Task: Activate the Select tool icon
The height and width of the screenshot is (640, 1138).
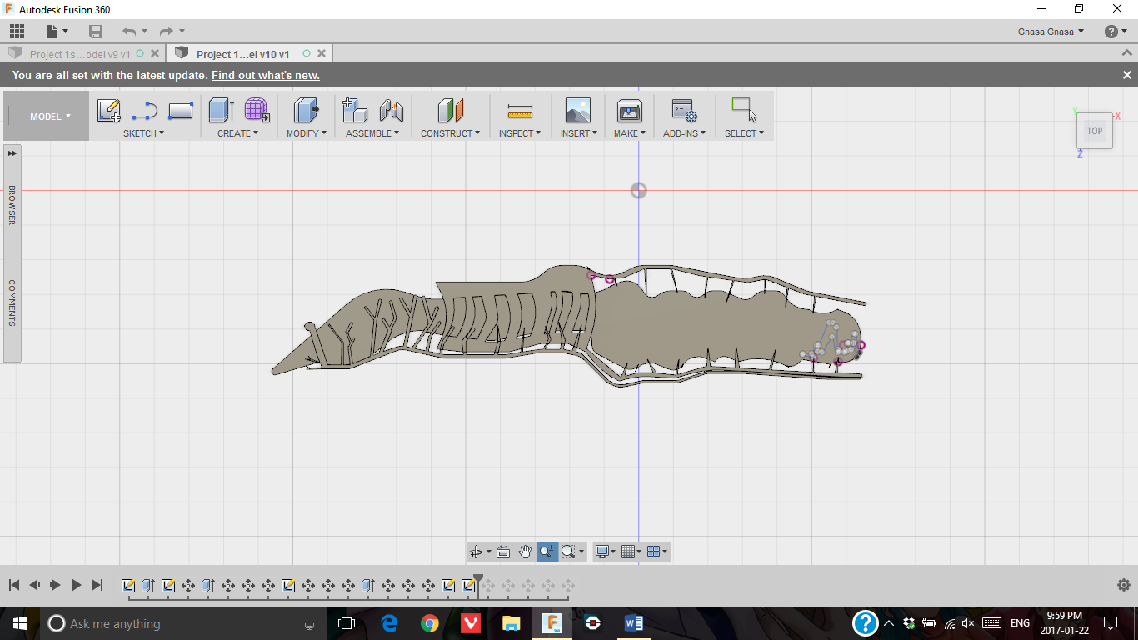Action: tap(744, 111)
